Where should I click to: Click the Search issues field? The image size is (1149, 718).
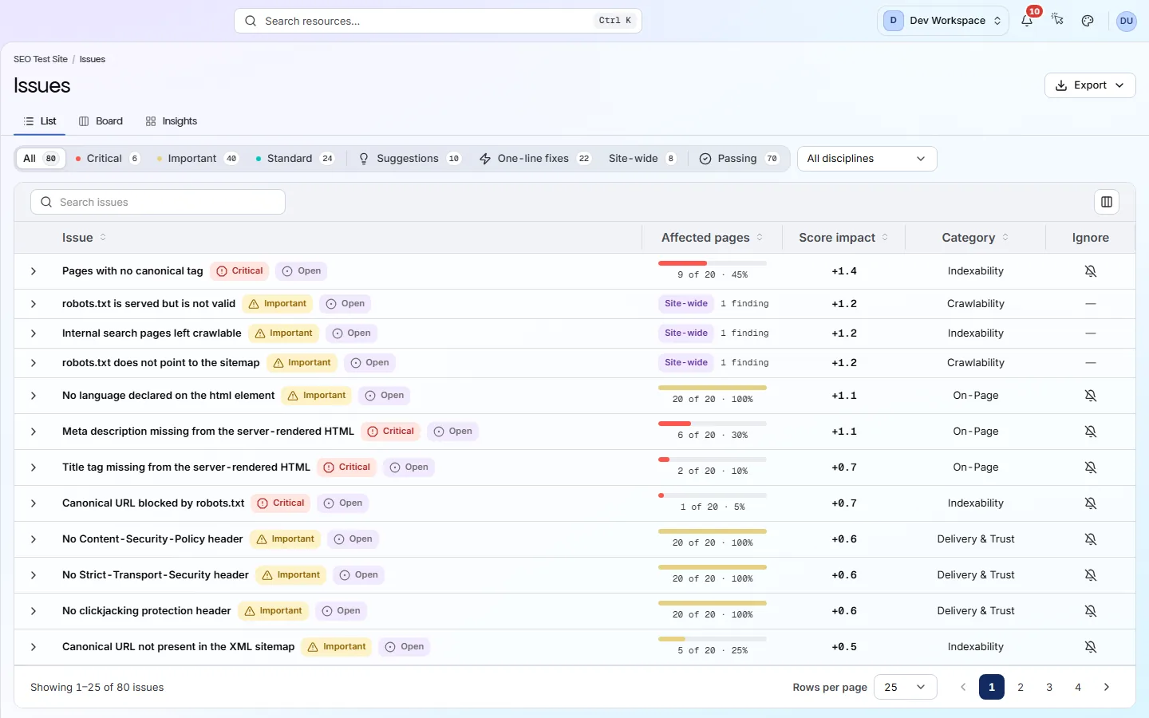(x=158, y=202)
